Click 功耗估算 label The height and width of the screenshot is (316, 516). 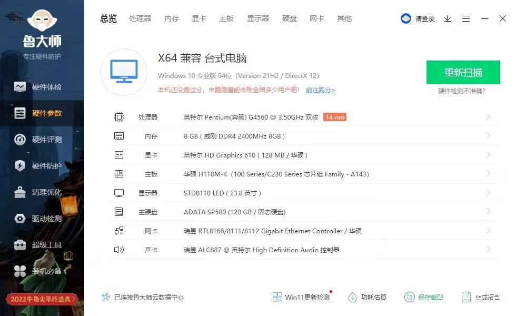(x=374, y=297)
